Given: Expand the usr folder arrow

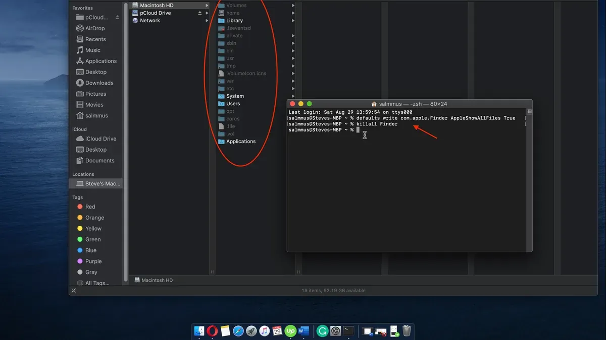Looking at the screenshot, I should click(293, 58).
